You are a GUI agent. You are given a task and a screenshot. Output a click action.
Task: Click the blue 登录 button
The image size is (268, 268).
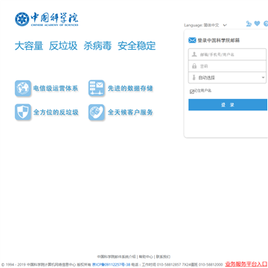click(x=228, y=105)
